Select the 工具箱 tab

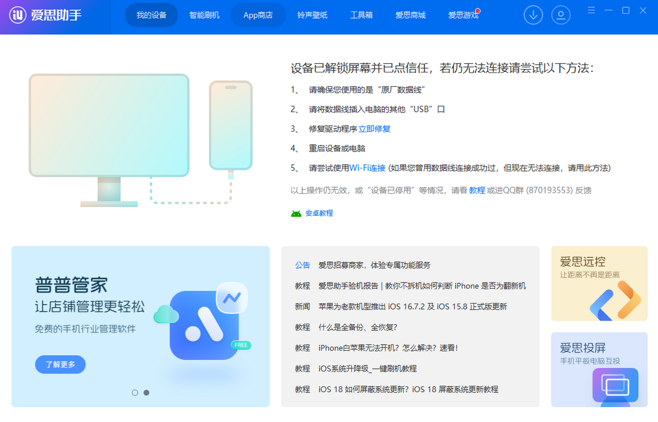coord(361,15)
